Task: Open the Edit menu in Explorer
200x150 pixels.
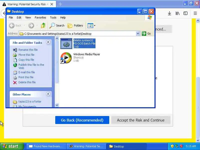Action: click(19, 17)
